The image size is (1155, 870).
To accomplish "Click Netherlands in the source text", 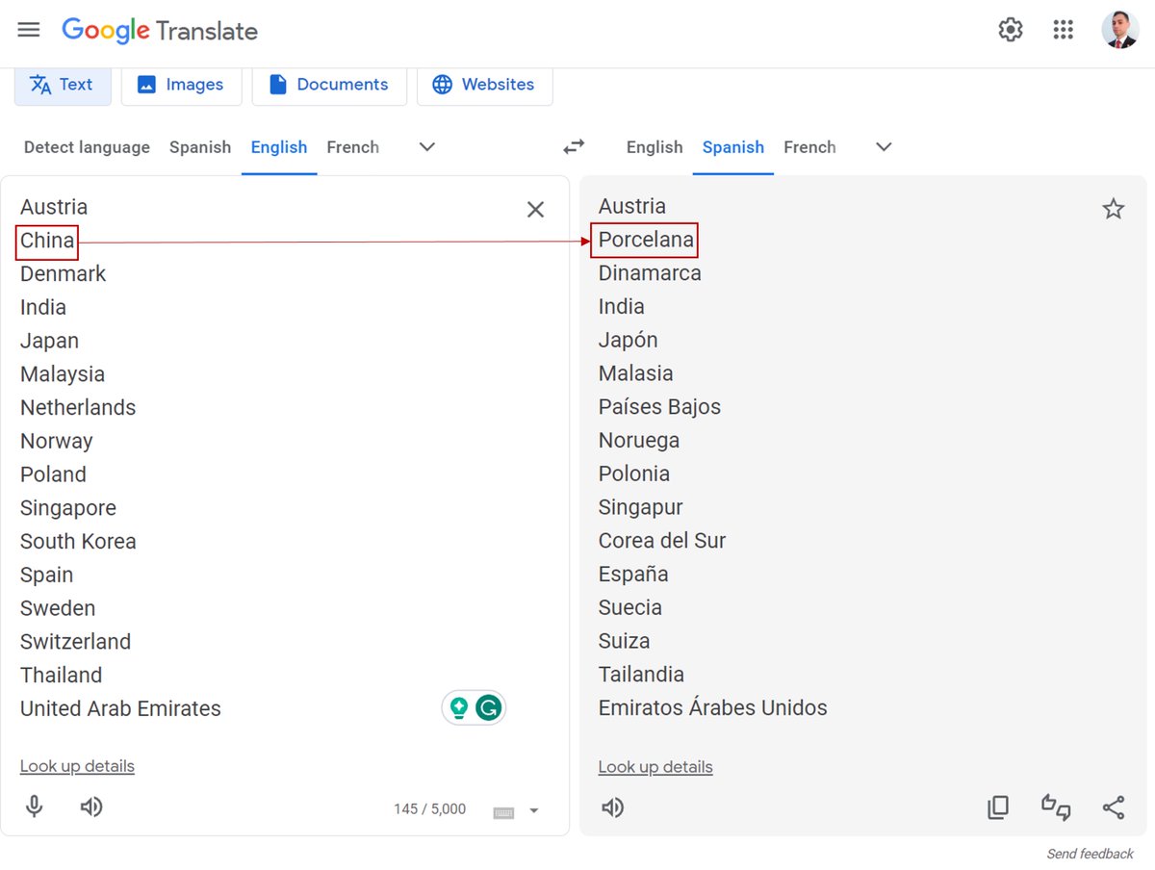I will click(78, 407).
